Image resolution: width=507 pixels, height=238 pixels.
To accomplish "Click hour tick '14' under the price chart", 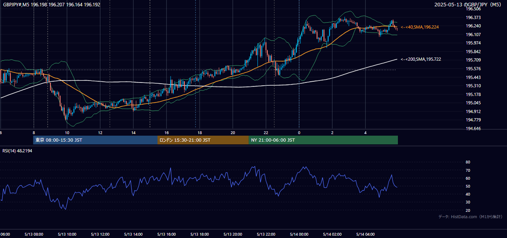I will click(133, 133).
